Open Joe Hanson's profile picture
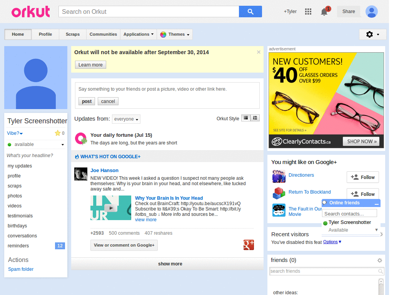Screen dimensions: 394x295 click(81, 174)
